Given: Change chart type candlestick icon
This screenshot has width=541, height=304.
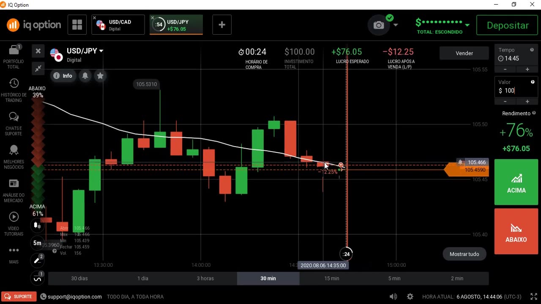Looking at the screenshot, I should (x=38, y=225).
